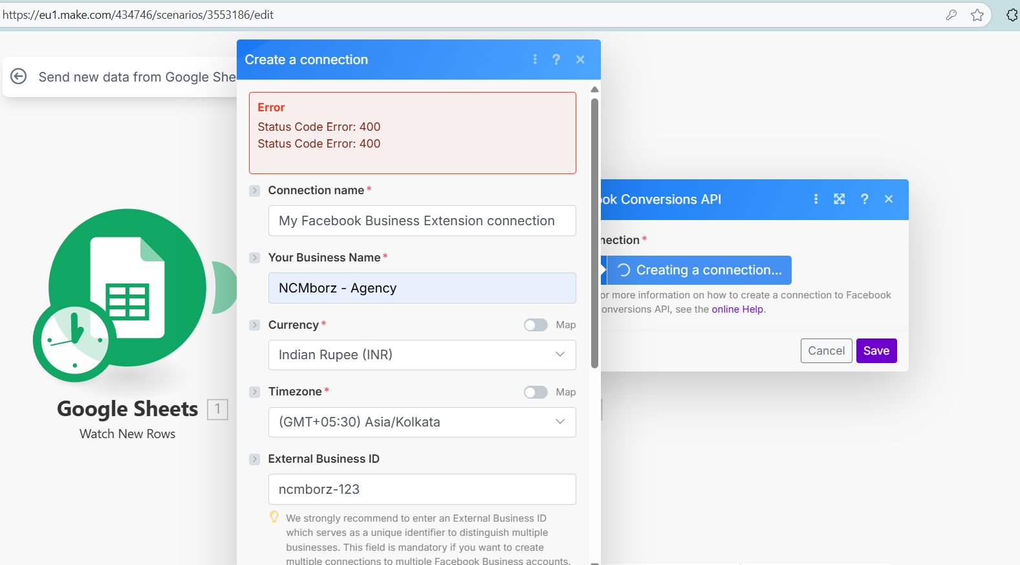Click the Cancel button
Viewport: 1020px width, 565px height.
[x=826, y=351]
